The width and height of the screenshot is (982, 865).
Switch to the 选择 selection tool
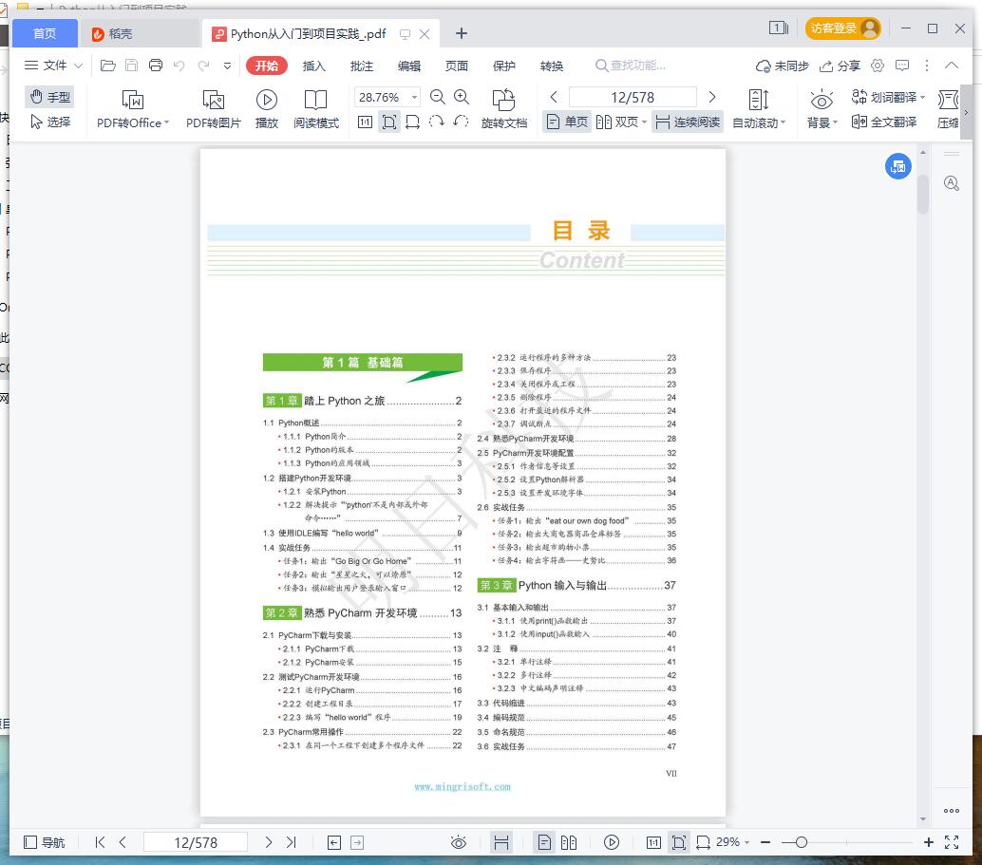[50, 122]
